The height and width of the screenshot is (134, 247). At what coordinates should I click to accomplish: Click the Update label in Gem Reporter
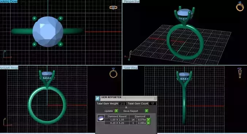click(x=109, y=111)
